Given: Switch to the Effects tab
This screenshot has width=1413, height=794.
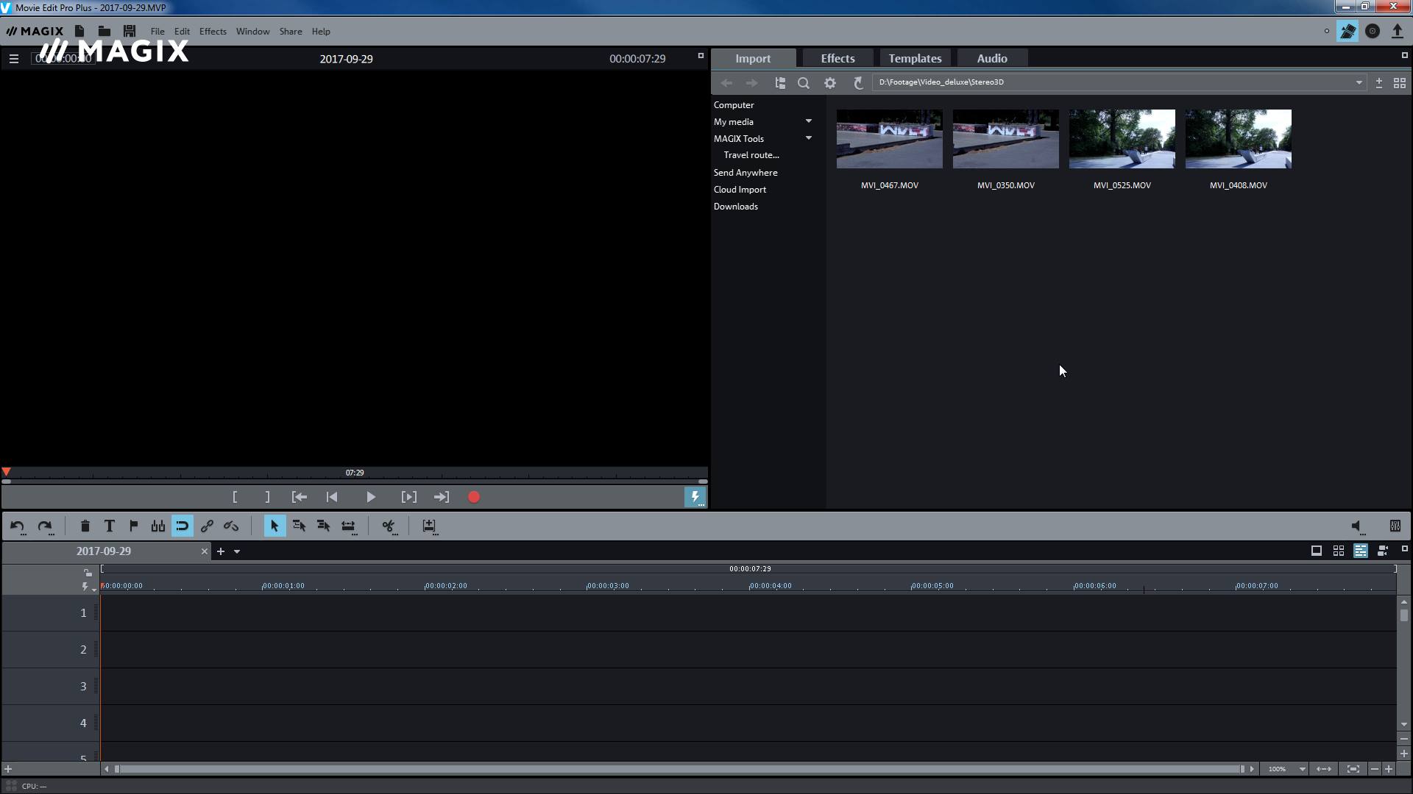Looking at the screenshot, I should point(837,58).
